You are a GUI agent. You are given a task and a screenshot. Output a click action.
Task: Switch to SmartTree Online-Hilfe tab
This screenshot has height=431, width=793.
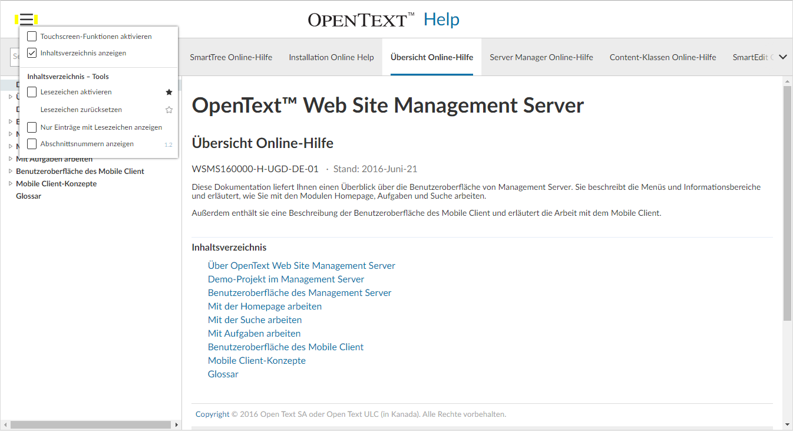click(231, 57)
